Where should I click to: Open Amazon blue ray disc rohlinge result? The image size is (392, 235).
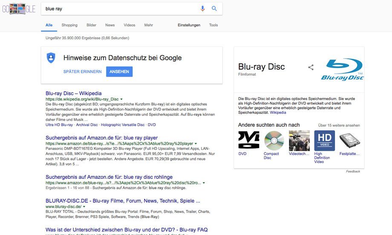(109, 177)
